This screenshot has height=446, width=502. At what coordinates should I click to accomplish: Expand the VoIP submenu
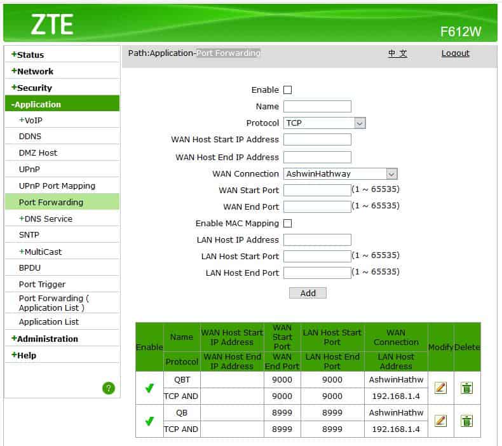(x=31, y=120)
